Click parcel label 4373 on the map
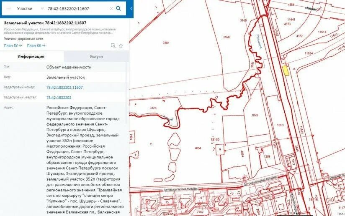This screenshot has height=216, width=345. [287, 24]
